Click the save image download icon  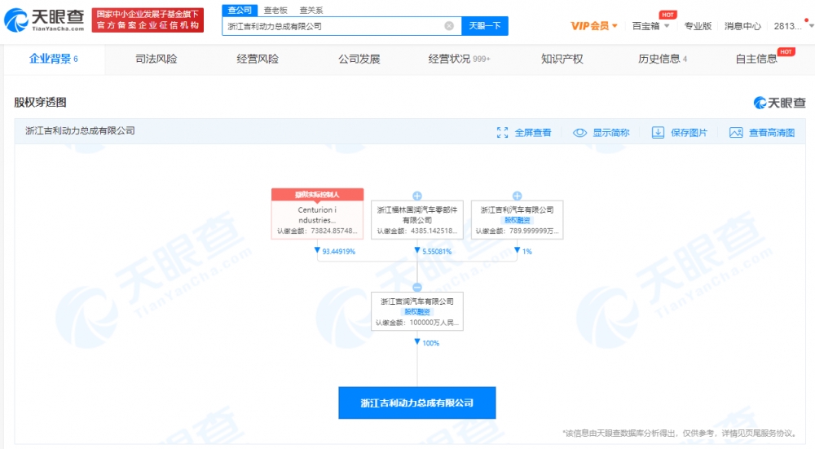coord(658,132)
